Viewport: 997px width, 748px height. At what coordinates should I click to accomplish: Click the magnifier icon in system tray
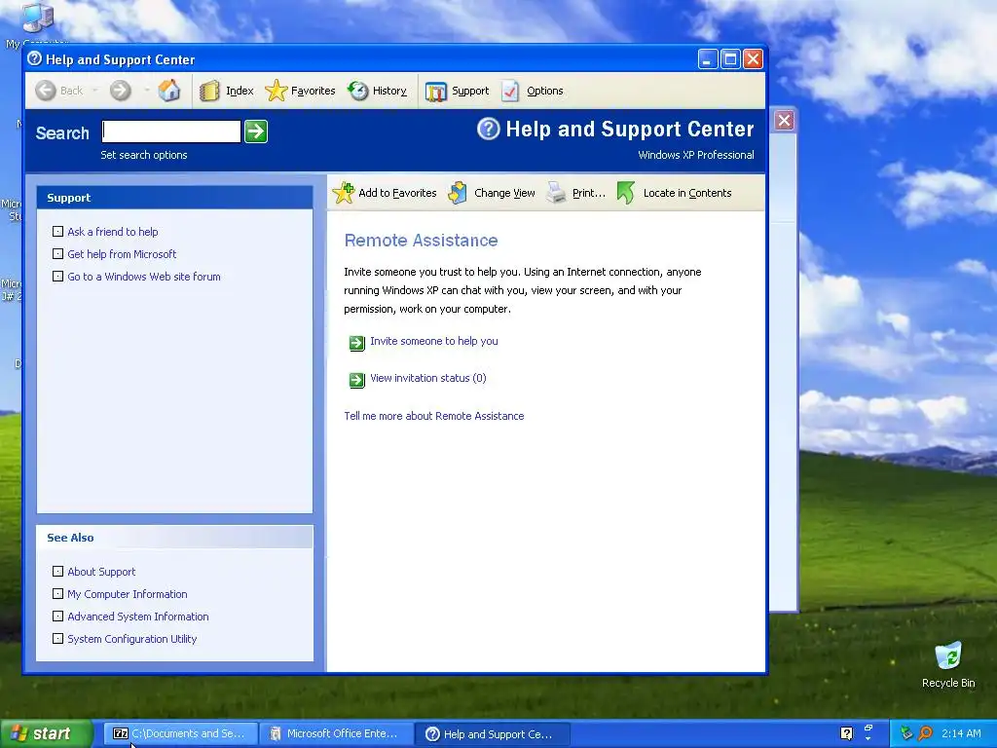(x=925, y=733)
